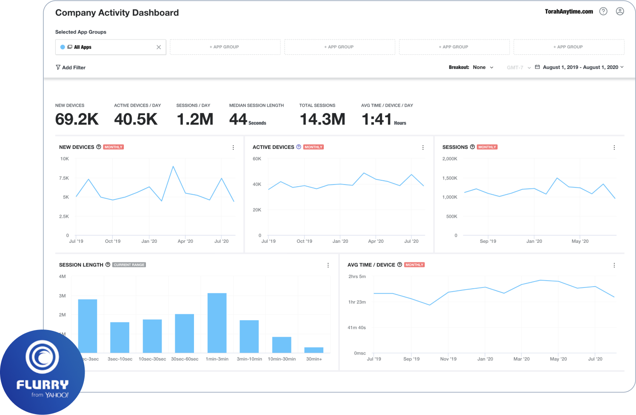This screenshot has width=636, height=415.
Task: Open Session Length chart three-dot menu
Action: [x=328, y=265]
